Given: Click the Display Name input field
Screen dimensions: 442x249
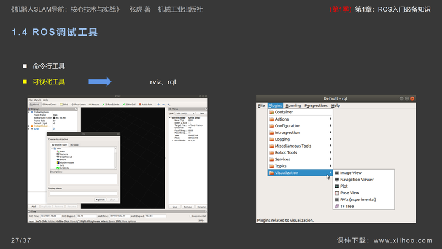Looking at the screenshot, I should [83, 194].
